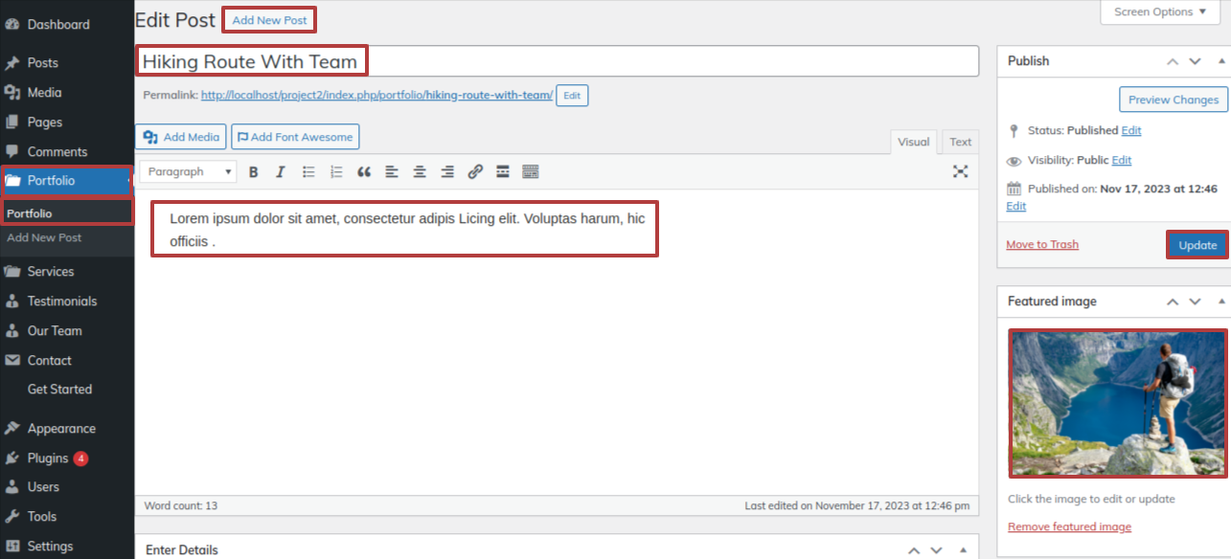Center align the paragraph text
The image size is (1231, 559).
pos(420,172)
